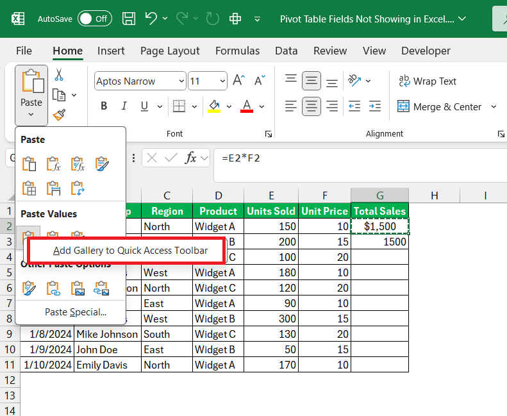Screen dimensions: 507x416
Task: Click the Save icon in title bar
Action: tap(129, 19)
